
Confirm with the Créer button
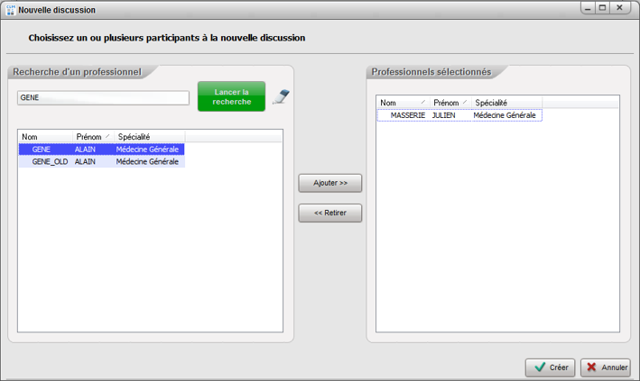coord(550,367)
